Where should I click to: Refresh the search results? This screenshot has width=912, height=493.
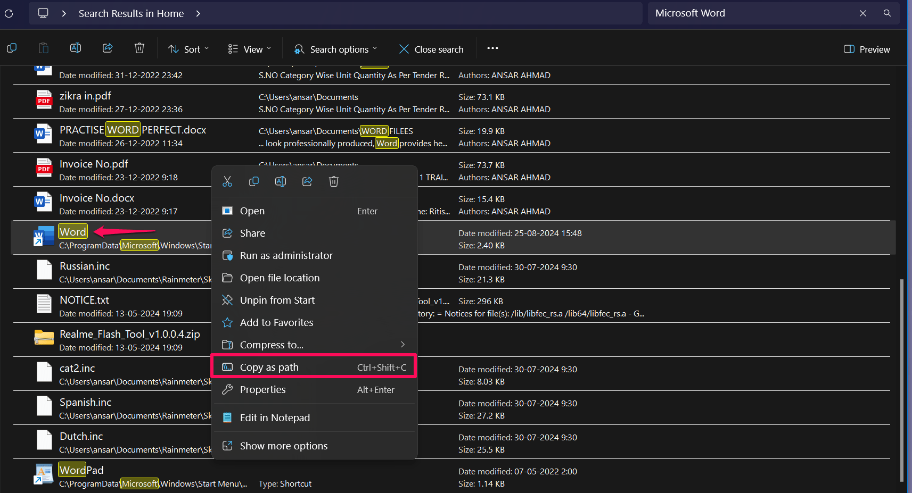click(x=9, y=13)
